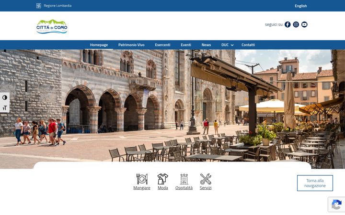Screen dimensions: 345x215
Task: Open the Ospitalità link
Action: click(184, 188)
